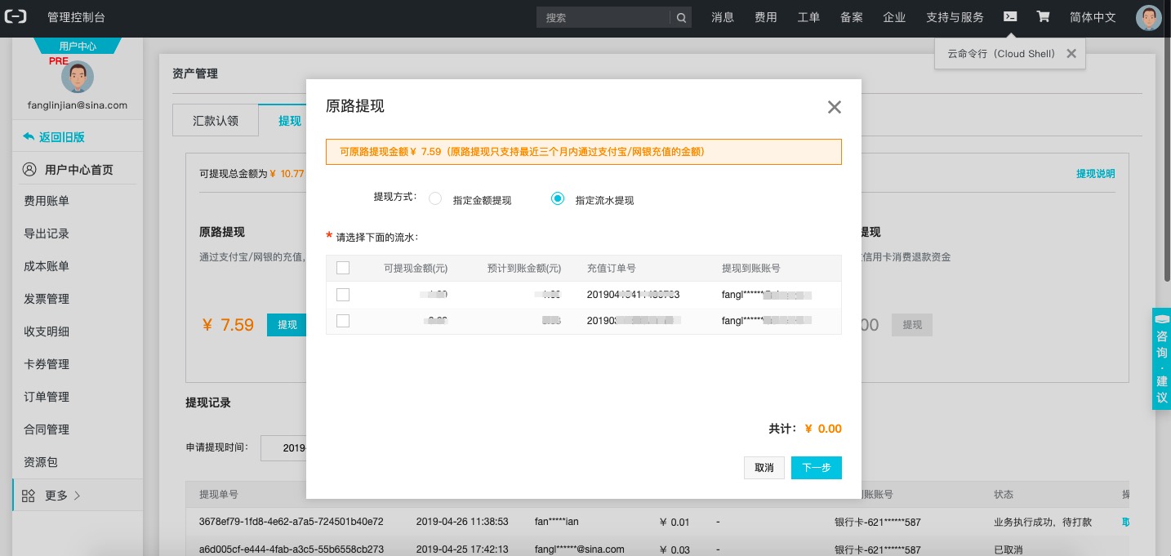Click the 更多 grid icon
Viewport: 1171px width, 556px height.
[29, 496]
